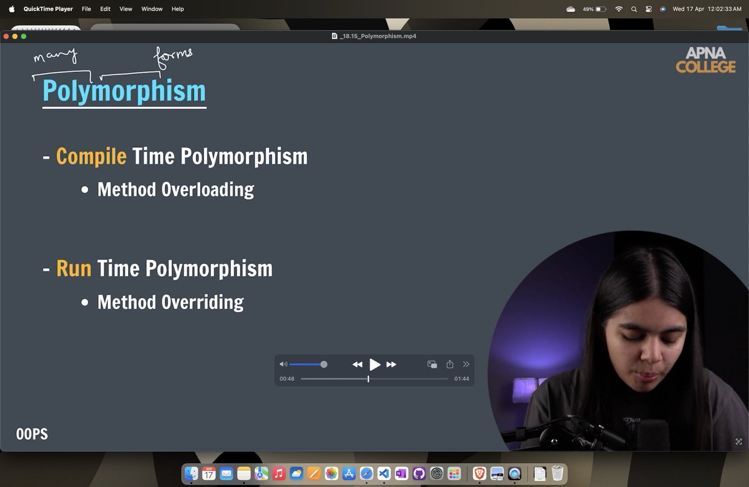
Task: Open Spotlight search icon
Action: (x=634, y=9)
